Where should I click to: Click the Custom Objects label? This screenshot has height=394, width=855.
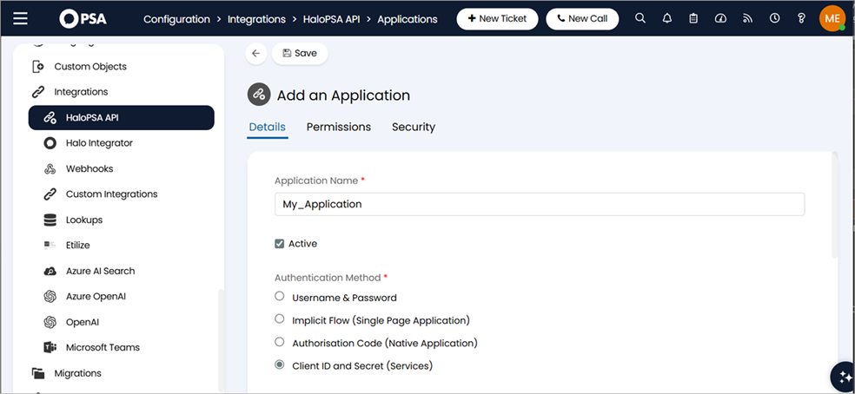pos(90,67)
